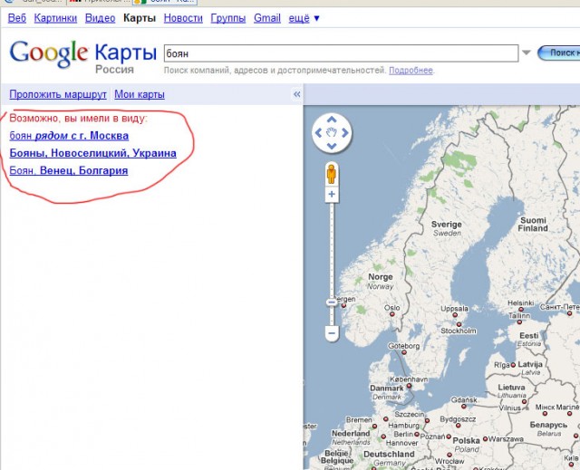Choose 'боян рядом с г. Москва' suggestion
580x470 pixels.
pyautogui.click(x=69, y=136)
